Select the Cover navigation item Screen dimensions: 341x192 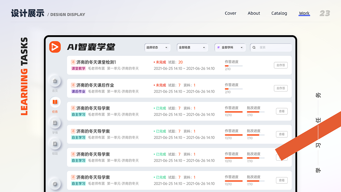[x=230, y=13]
